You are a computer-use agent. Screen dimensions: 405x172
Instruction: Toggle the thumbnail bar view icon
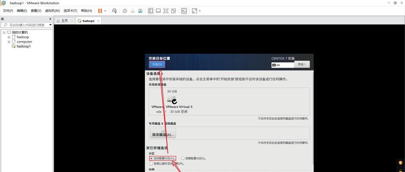point(158,11)
